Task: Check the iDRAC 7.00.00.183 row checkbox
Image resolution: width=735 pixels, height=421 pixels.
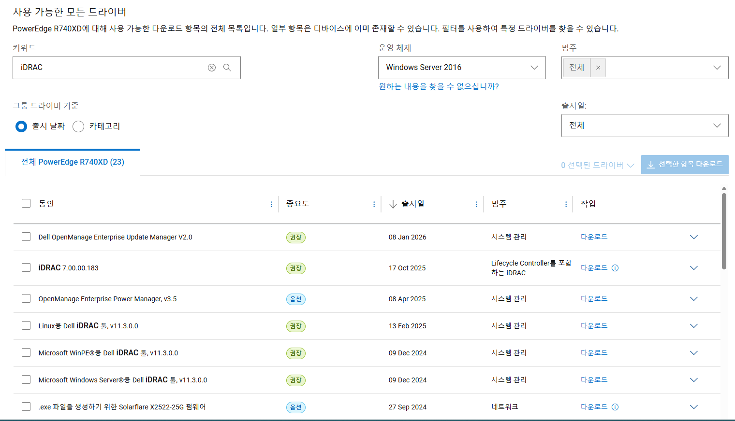Action: coord(26,267)
